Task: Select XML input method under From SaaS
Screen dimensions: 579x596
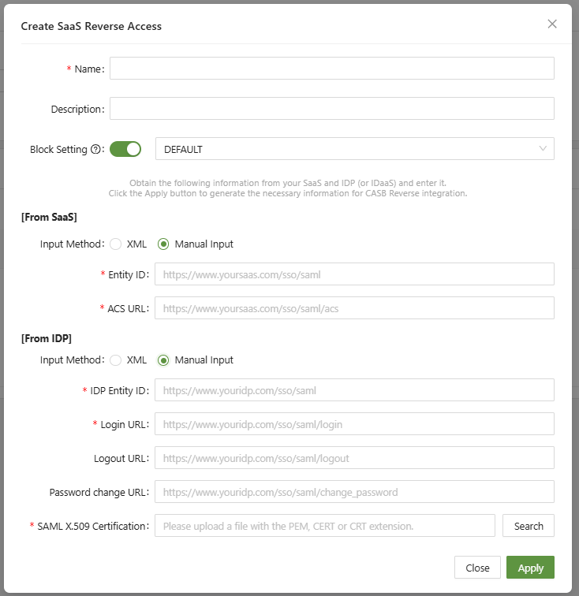Action: point(116,244)
